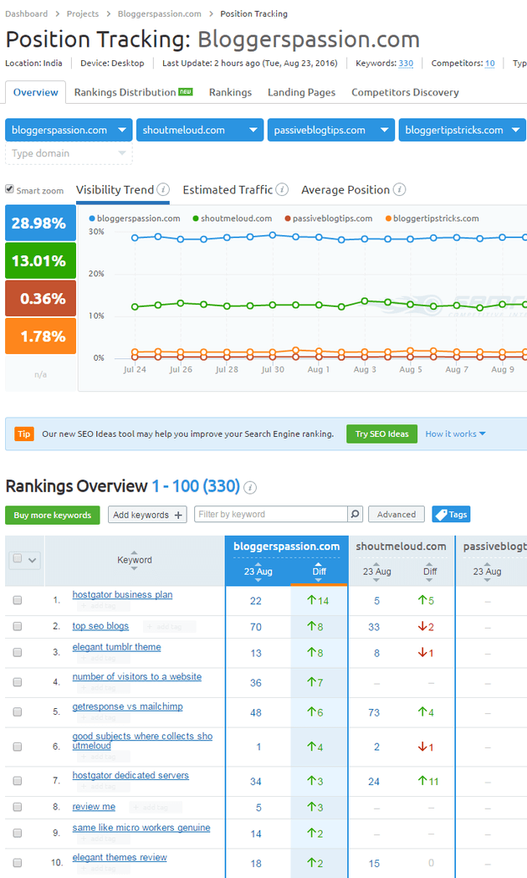The image size is (527, 878).
Task: Click plus icon on Add keywords button
Action: (x=178, y=515)
